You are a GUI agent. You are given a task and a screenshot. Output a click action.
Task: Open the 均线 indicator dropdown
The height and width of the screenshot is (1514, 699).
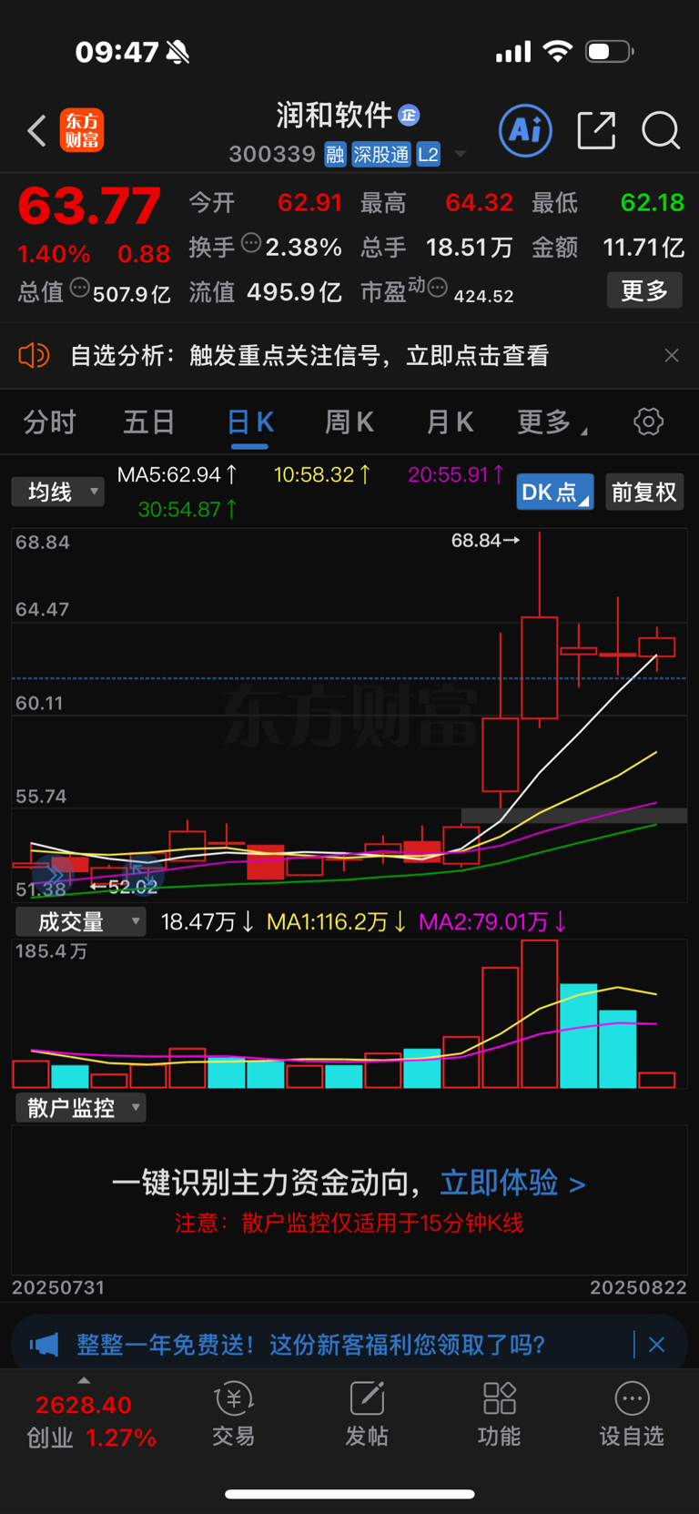click(x=58, y=493)
